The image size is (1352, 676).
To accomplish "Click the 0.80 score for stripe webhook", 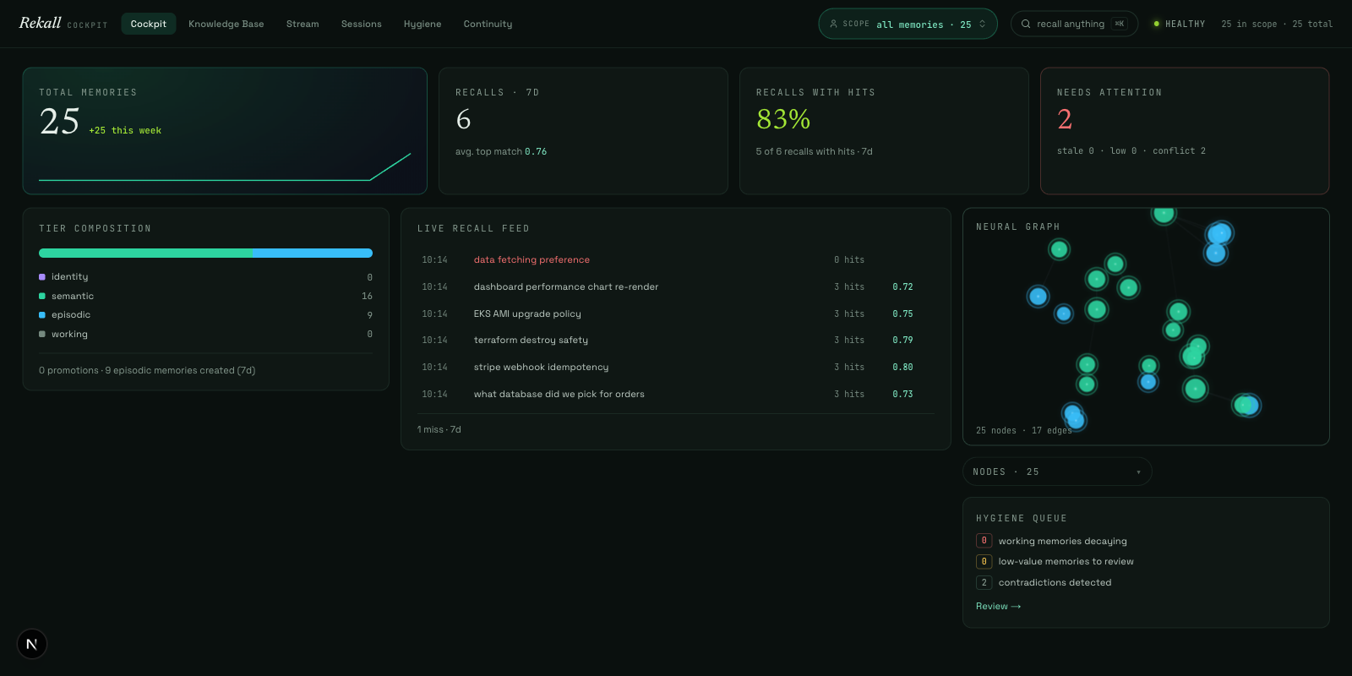I will click(902, 367).
